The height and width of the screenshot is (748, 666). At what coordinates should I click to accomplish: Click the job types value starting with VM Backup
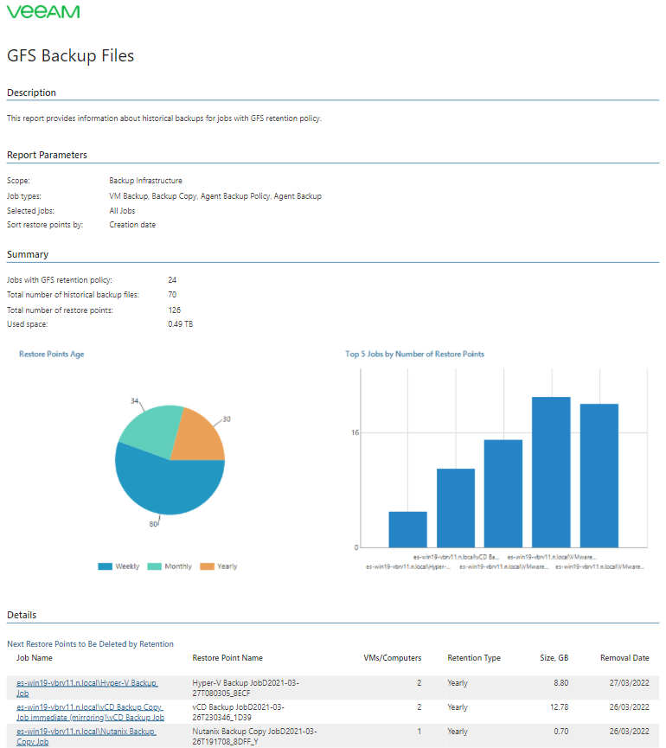coord(215,196)
